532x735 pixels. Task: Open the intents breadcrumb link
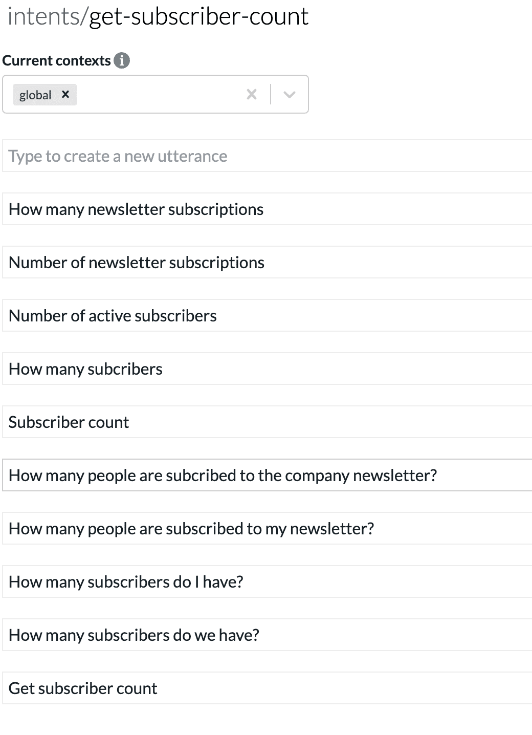point(44,16)
